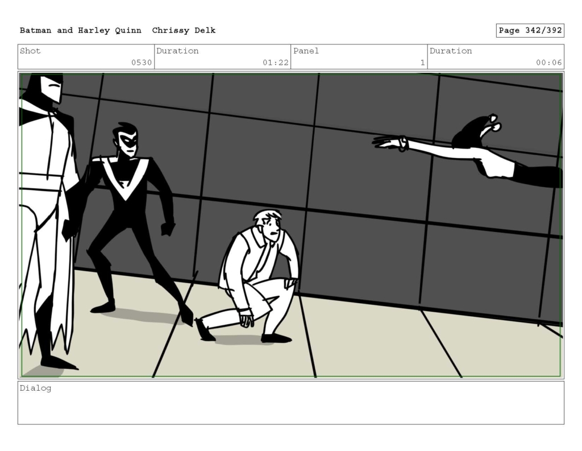Click the "Batman and Harley Quinn" title text
582x451 pixels.
tap(81, 31)
